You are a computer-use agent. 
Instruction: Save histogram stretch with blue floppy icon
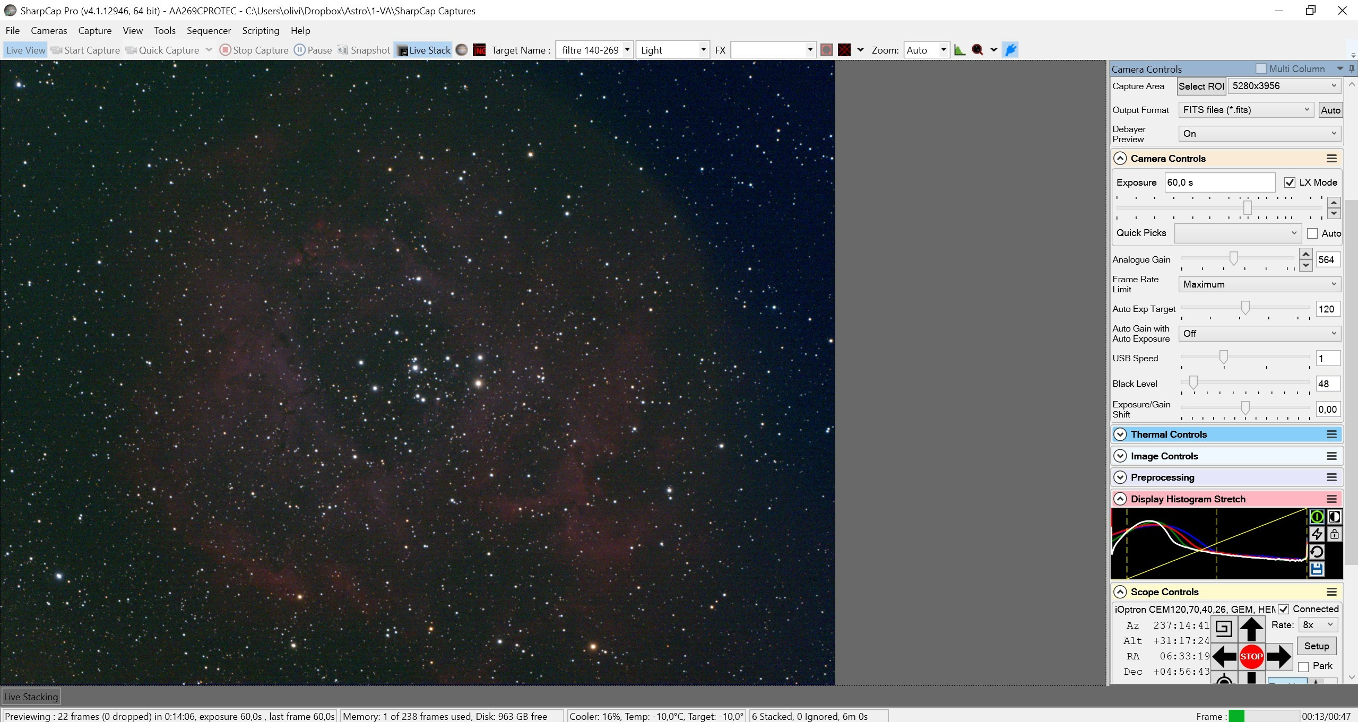(x=1317, y=569)
